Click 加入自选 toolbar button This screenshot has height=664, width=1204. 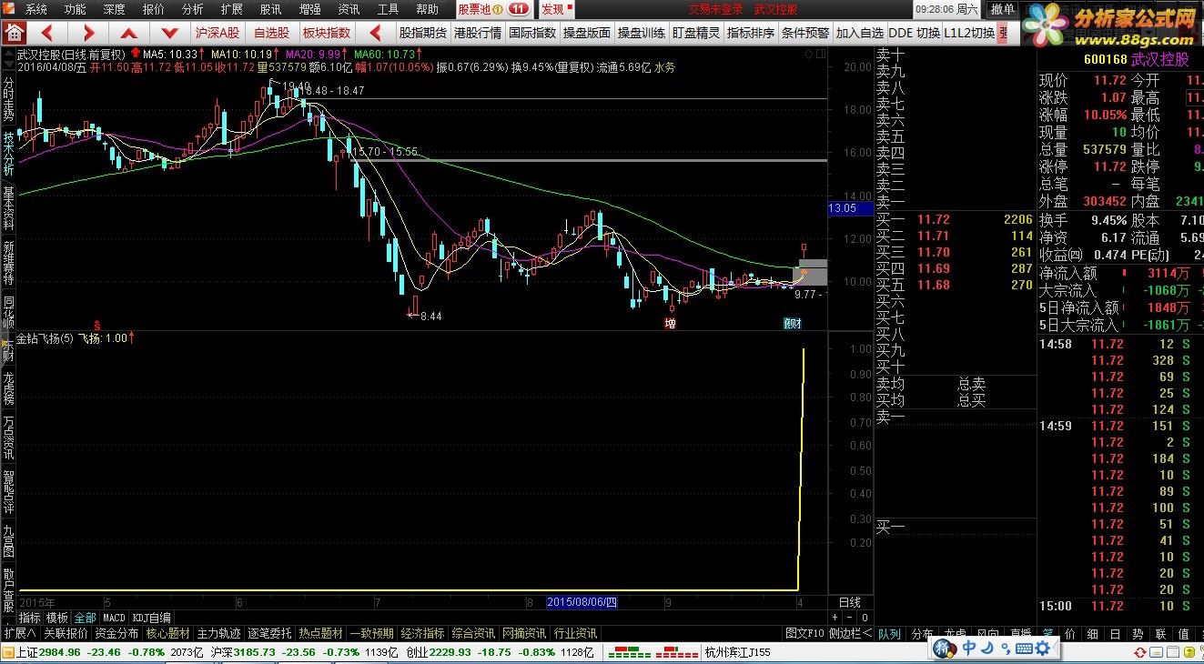point(860,33)
